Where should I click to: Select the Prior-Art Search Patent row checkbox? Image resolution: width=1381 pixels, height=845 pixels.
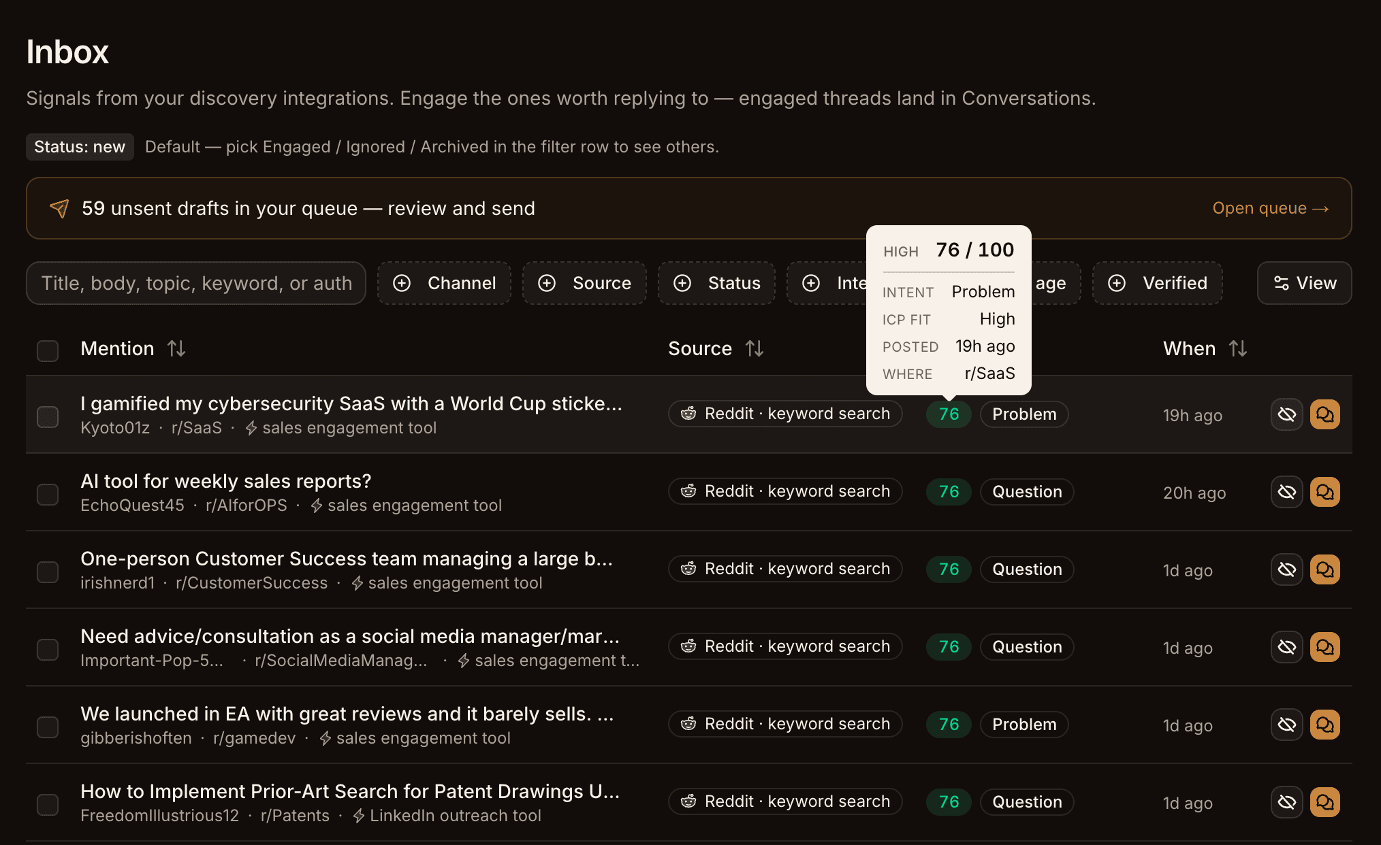(x=48, y=805)
